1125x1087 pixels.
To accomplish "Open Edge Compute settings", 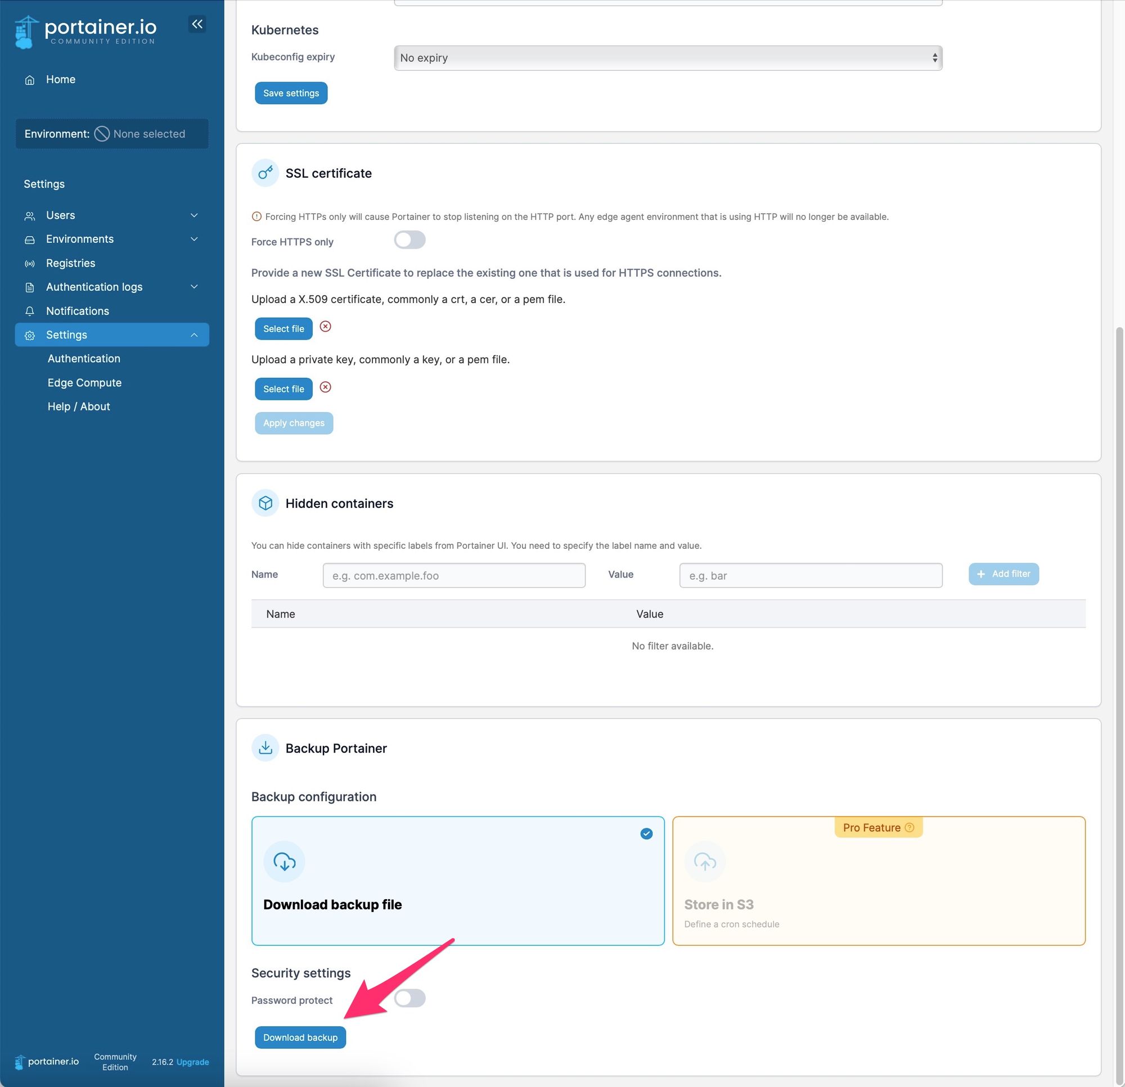I will click(x=84, y=382).
